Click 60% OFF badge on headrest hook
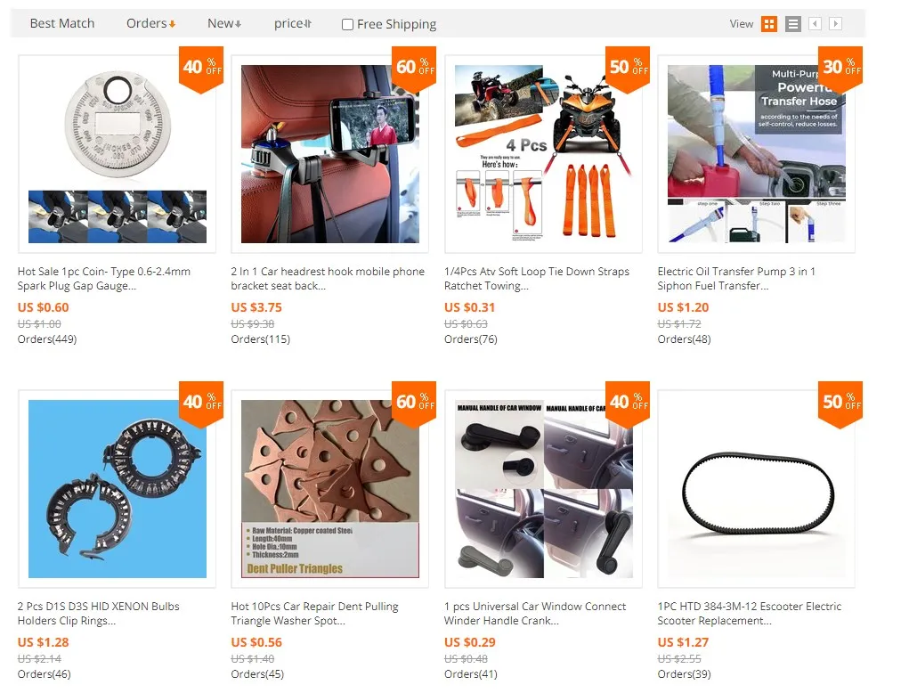909x693 pixels. (x=414, y=69)
